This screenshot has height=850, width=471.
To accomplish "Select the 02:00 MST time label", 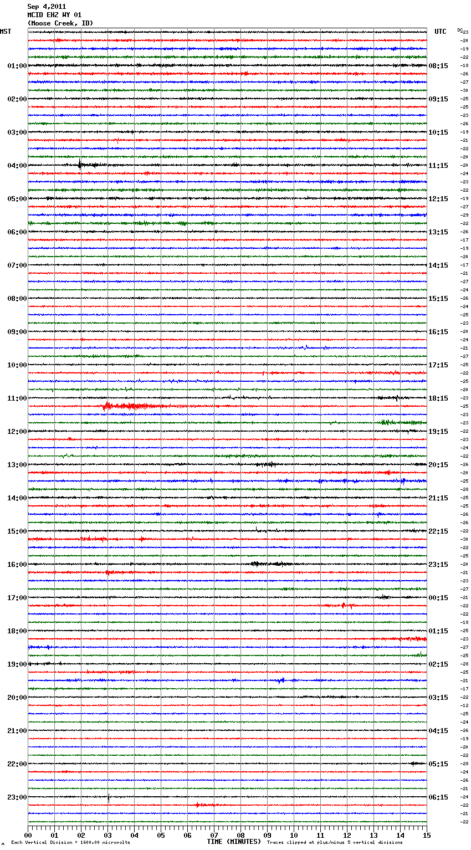I will (17, 99).
